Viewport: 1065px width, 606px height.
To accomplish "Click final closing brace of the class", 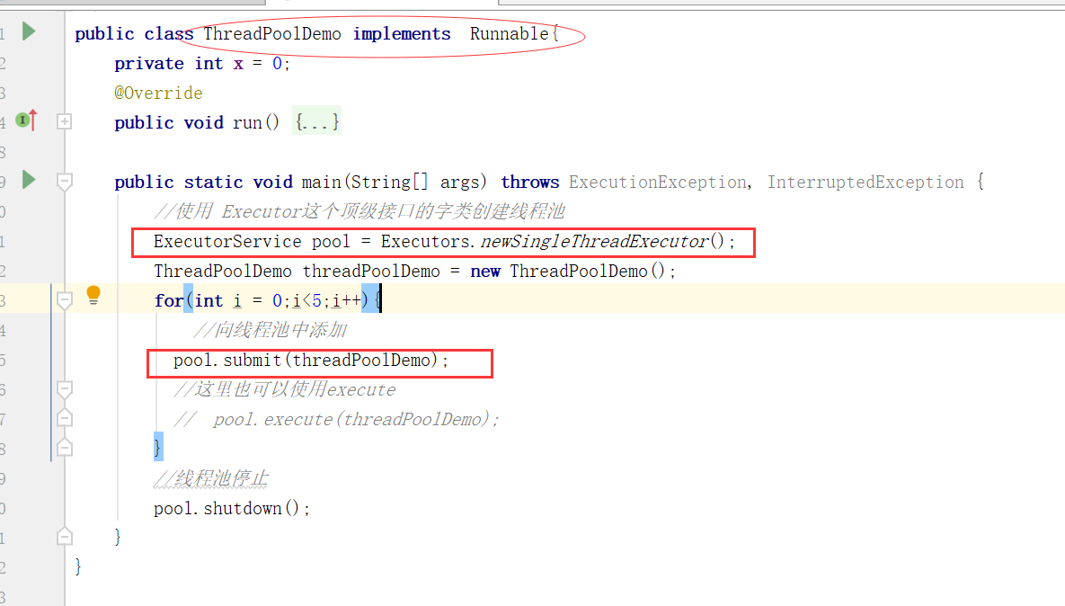I will click(x=78, y=566).
